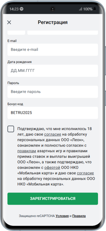Tap the 14:23 clock in status bar
Screen dimensions: 106x231
pyautogui.click(x=14, y=9)
